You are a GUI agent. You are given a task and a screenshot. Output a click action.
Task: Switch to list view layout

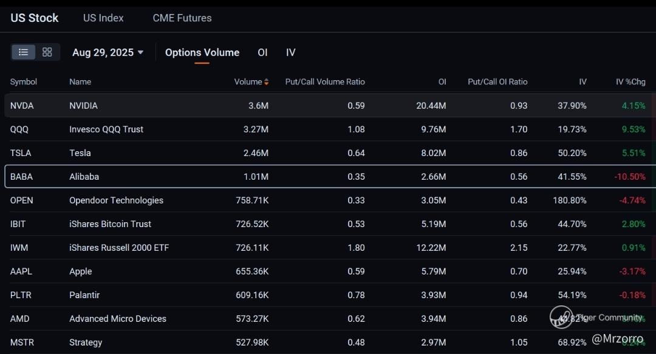point(23,52)
